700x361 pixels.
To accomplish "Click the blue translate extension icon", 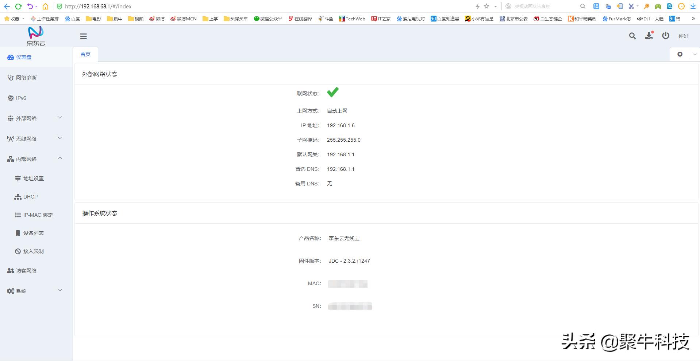I will point(596,6).
